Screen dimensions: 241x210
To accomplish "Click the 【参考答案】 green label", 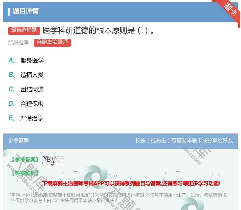I will (x=25, y=160).
